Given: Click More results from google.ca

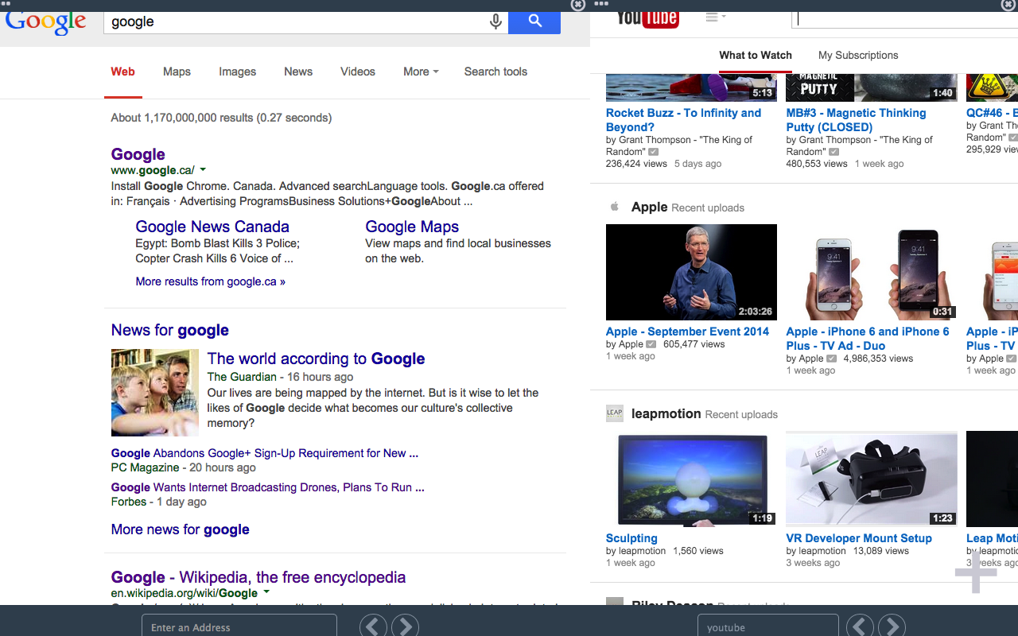Looking at the screenshot, I should pos(210,281).
